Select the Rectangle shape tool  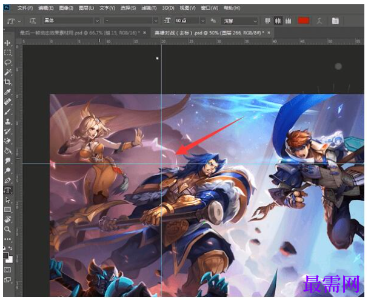coord(7,210)
